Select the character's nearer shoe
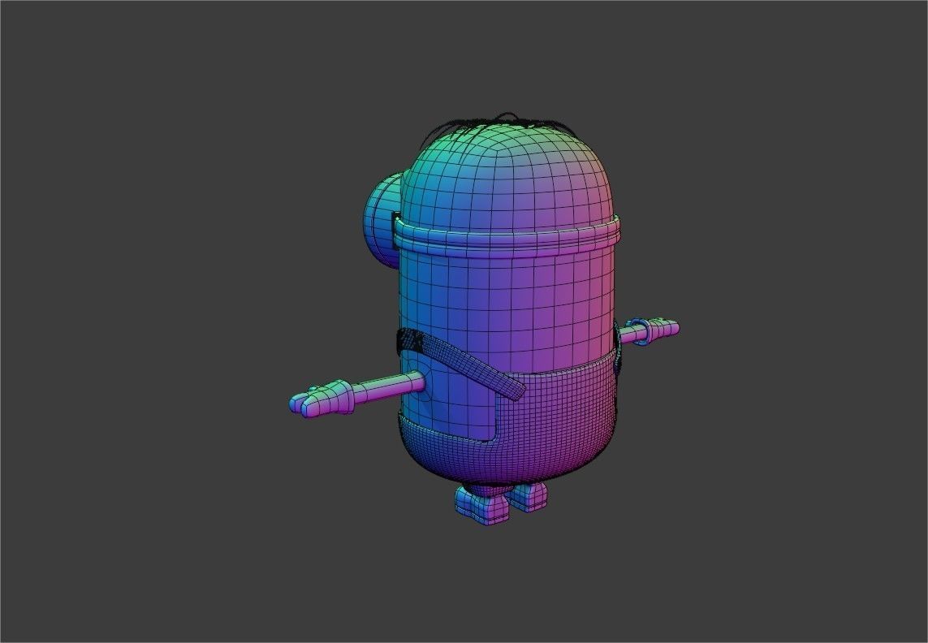928x643 pixels. tap(482, 507)
